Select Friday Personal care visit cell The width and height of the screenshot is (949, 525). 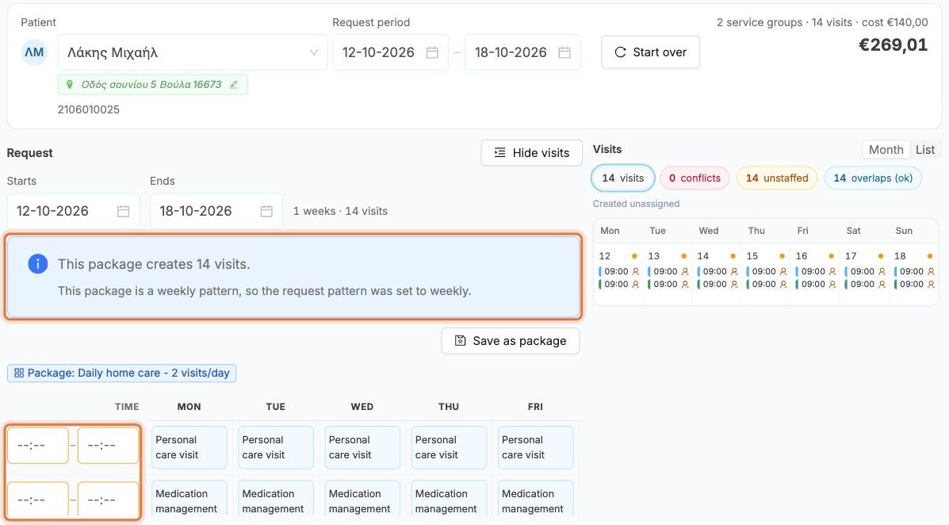(535, 447)
